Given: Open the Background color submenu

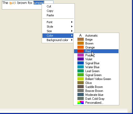Looking at the screenshot, I should [x=58, y=40].
